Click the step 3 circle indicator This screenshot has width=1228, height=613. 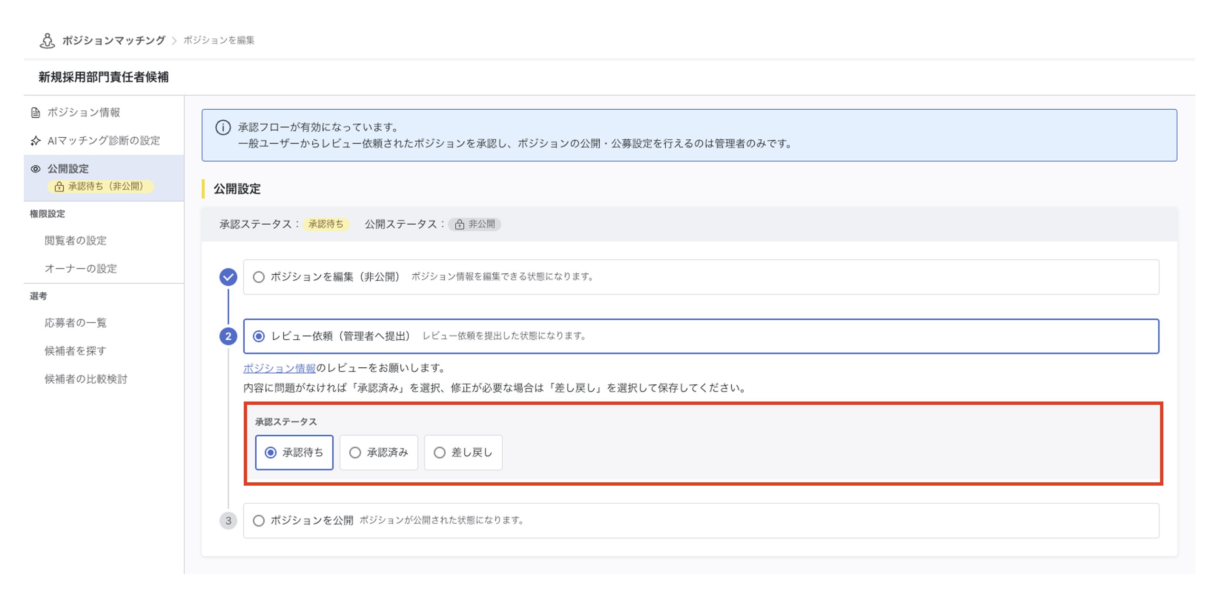point(228,520)
